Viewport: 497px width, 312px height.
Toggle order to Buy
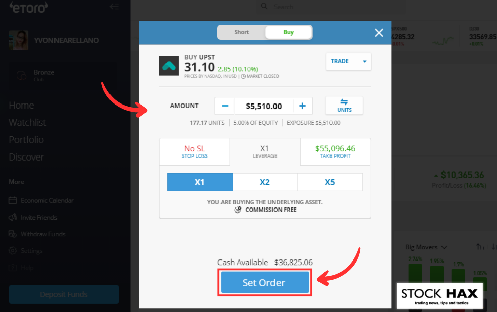[289, 32]
